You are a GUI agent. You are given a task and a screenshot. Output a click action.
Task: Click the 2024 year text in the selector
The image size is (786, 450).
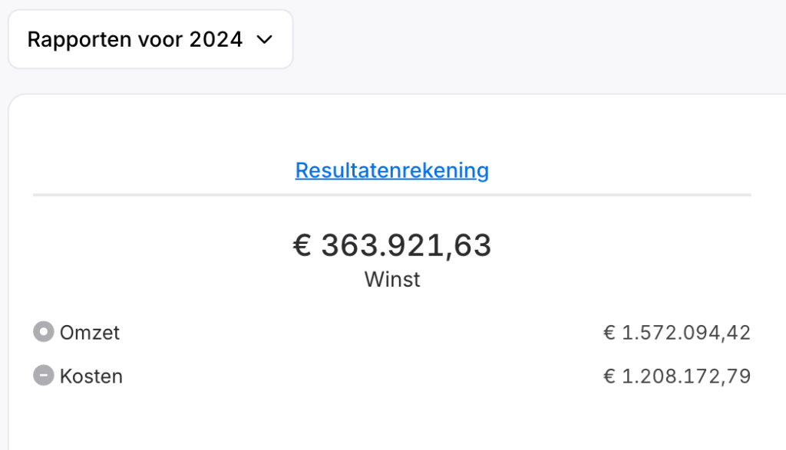coord(216,40)
